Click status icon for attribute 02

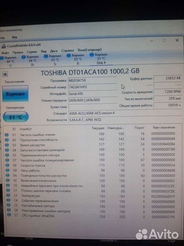click(x=7, y=140)
